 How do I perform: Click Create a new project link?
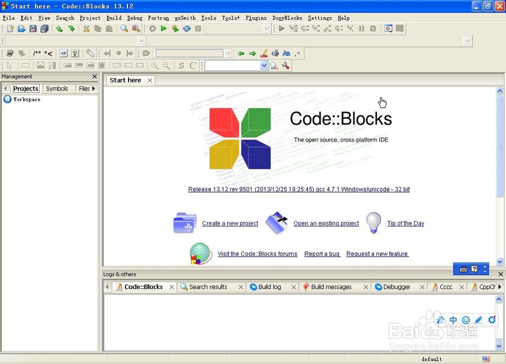230,223
